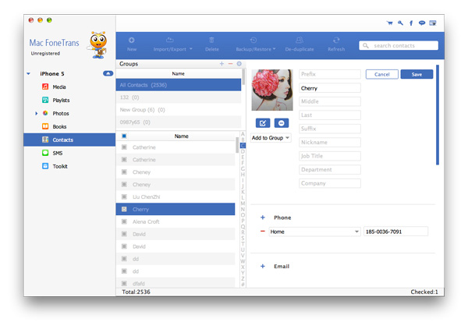Select the 0987y65 (0) group

(x=179, y=122)
